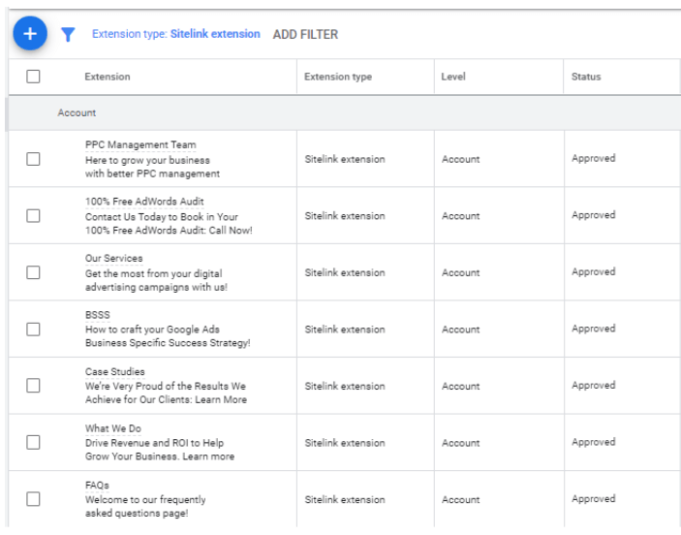Open the FAQs sitelink title
This screenshot has height=535, width=681.
[97, 485]
